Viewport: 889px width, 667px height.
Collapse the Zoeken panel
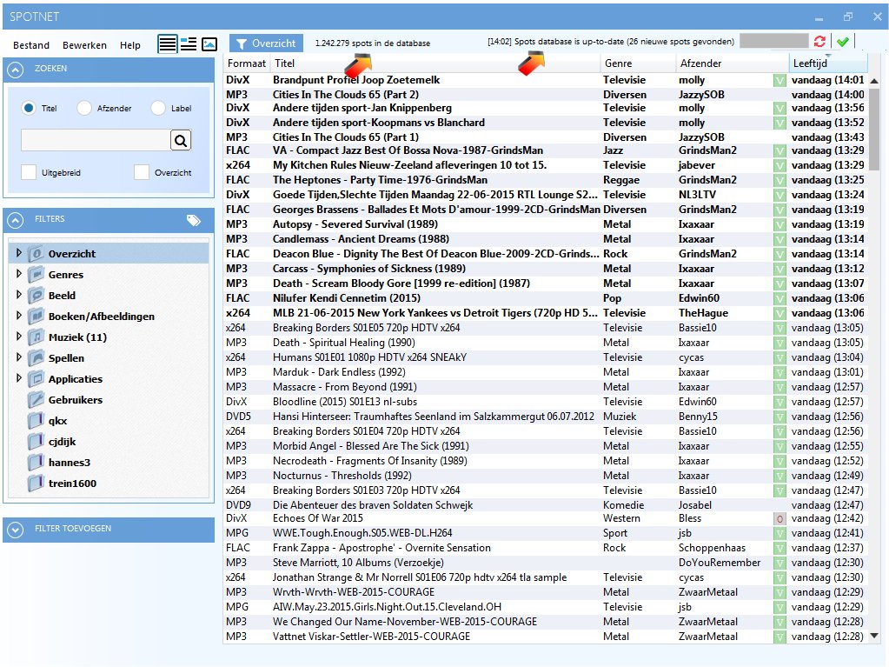[x=16, y=70]
